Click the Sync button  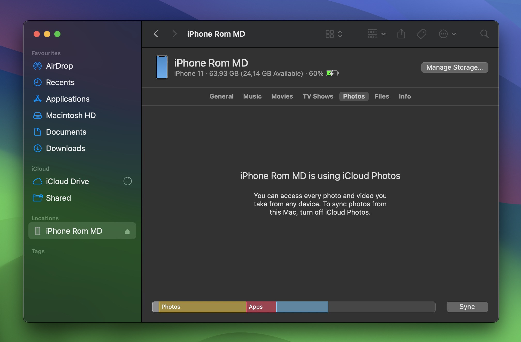point(467,307)
